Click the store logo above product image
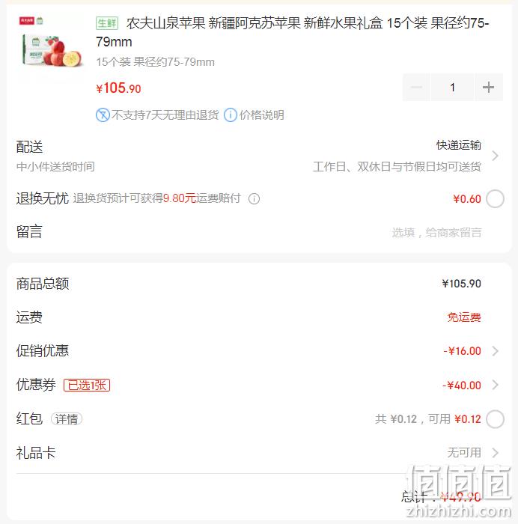518x524 pixels. click(x=31, y=21)
